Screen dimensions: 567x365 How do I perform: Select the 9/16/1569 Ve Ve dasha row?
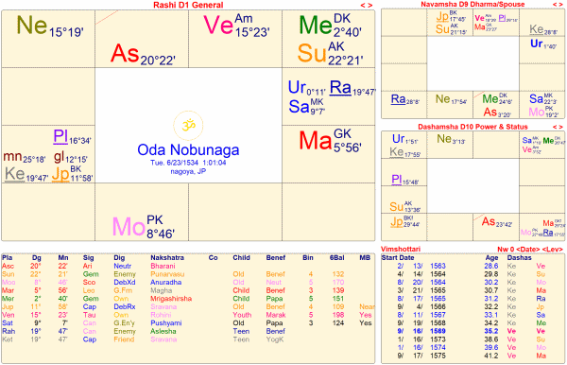tap(472, 331)
